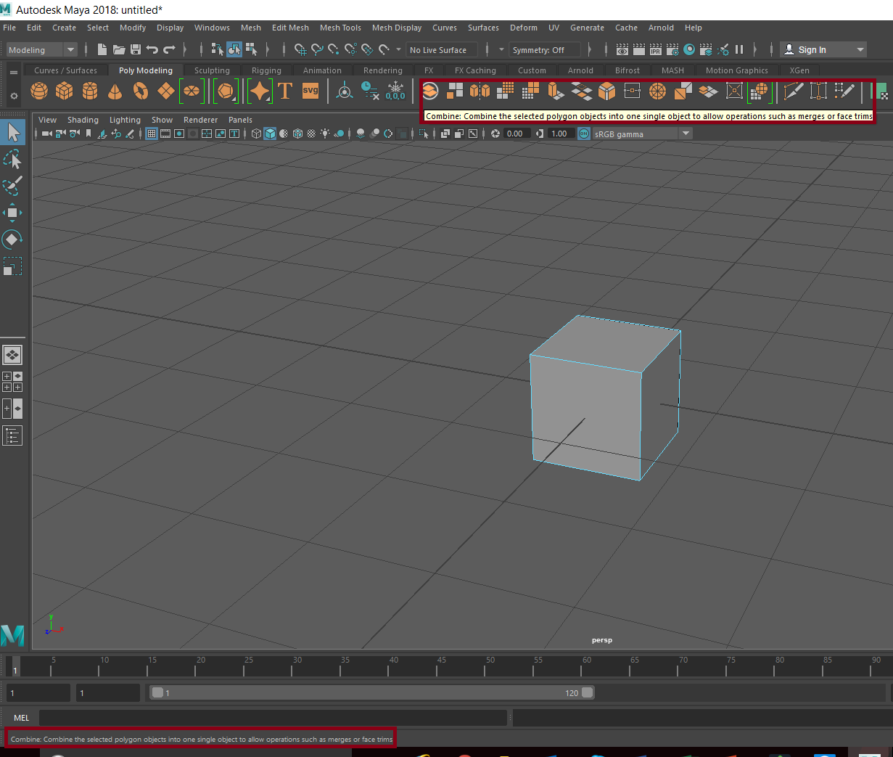This screenshot has width=893, height=757.
Task: Toggle snap to grid in the status line
Action: pos(300,49)
